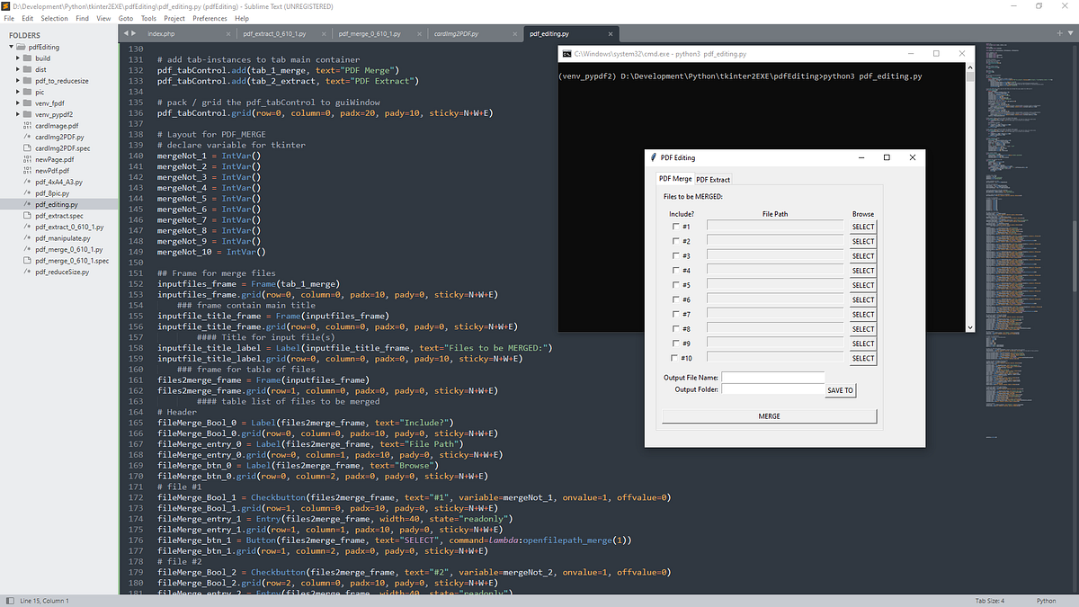Click the cmd.exe window title icon
The image size is (1079, 607).
click(566, 54)
